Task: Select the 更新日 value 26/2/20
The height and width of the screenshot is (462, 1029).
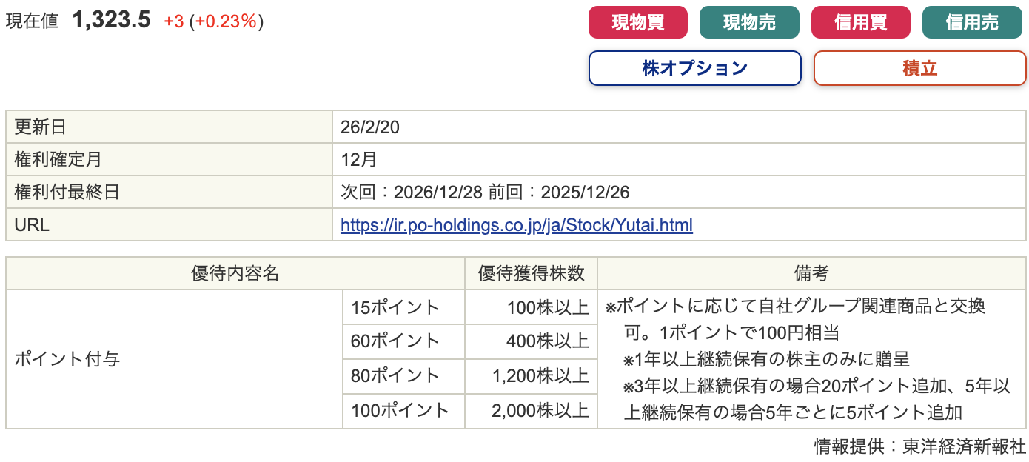Action: [370, 127]
